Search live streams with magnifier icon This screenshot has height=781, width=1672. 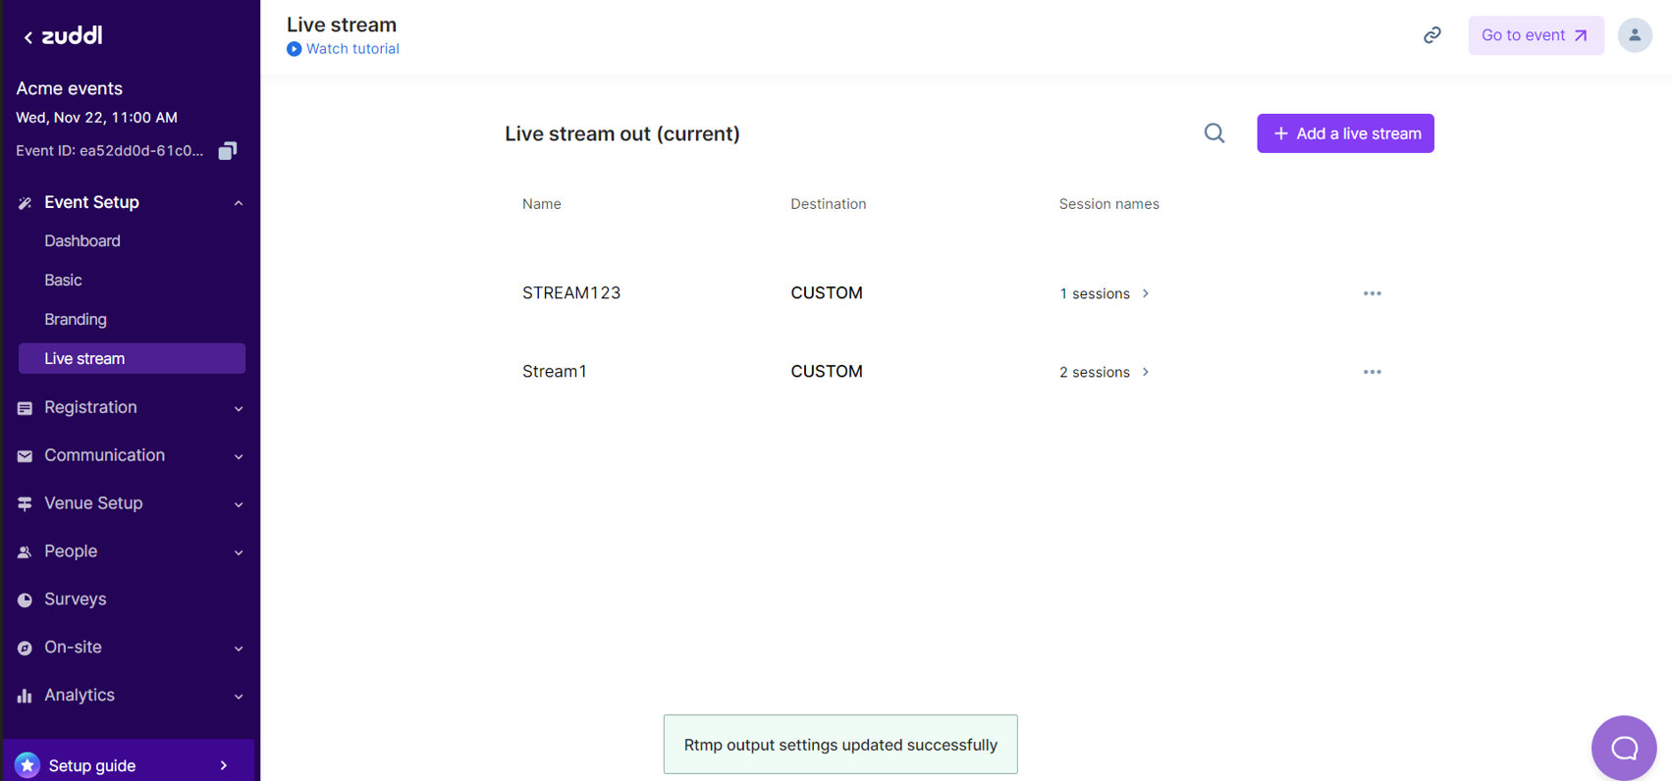coord(1214,133)
